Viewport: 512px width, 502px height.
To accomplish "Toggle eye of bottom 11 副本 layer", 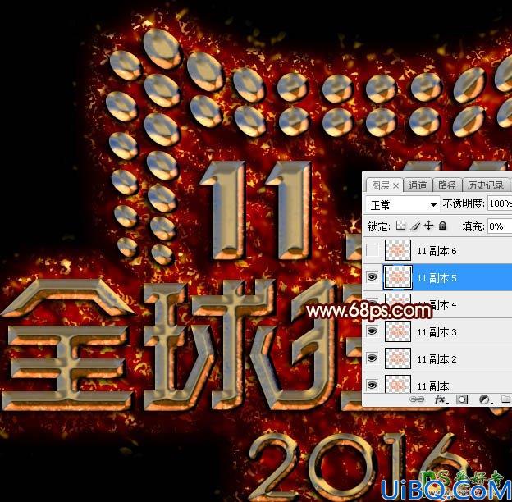I will pos(373,386).
